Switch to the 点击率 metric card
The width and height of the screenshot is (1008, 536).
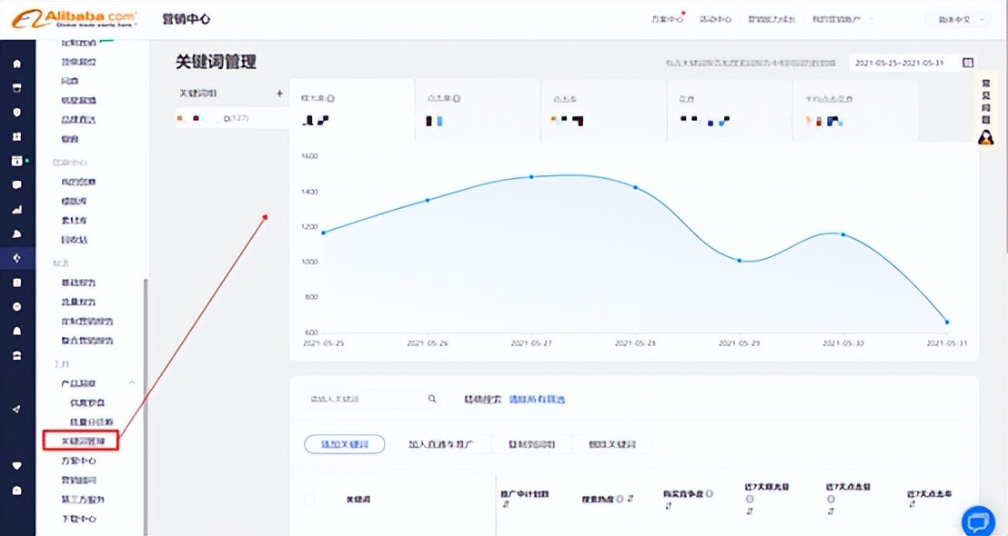pos(603,110)
